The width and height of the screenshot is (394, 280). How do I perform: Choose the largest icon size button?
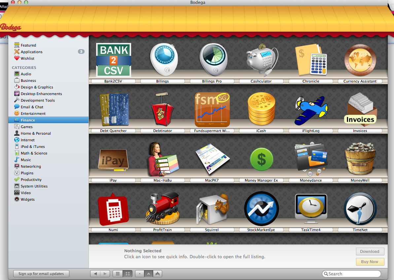click(158, 274)
